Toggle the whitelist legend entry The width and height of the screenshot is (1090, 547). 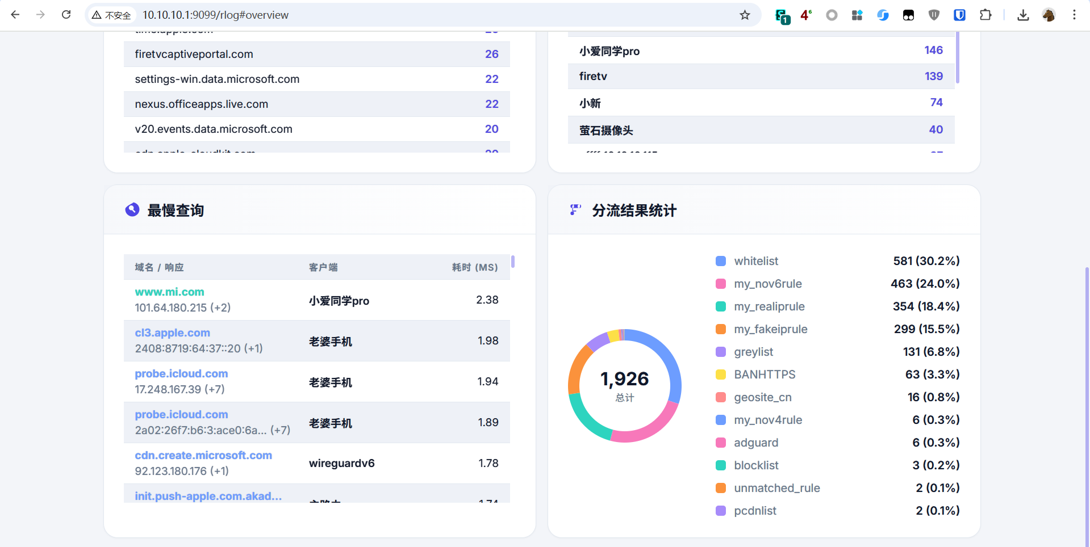(x=756, y=260)
